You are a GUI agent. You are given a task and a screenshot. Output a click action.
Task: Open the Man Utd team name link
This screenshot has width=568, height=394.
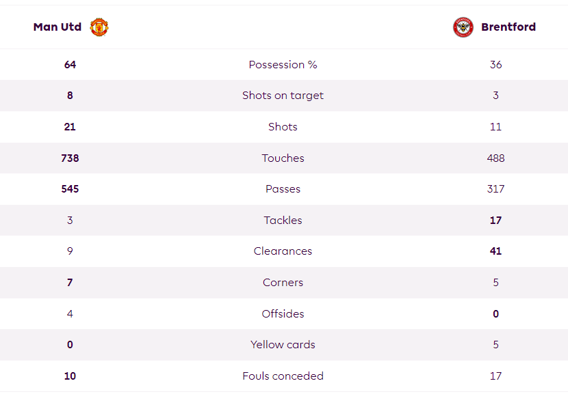click(x=57, y=27)
